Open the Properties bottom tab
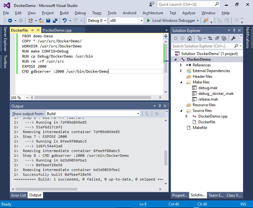This screenshot has width=253, height=208. 179,195
